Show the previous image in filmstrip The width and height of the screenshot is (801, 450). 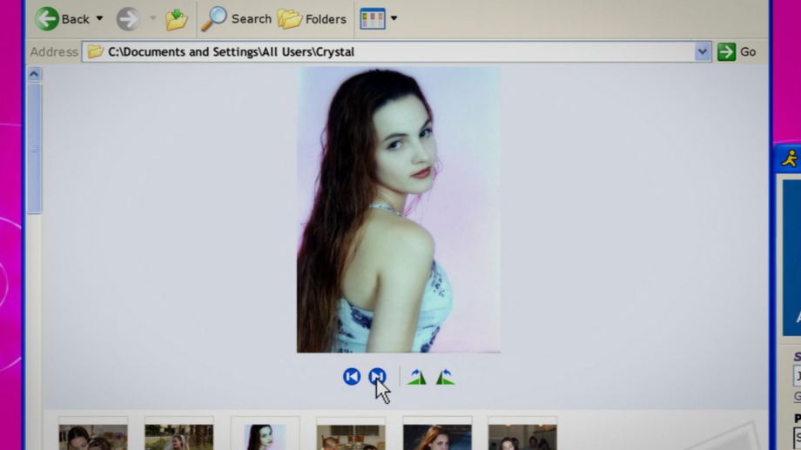(352, 376)
